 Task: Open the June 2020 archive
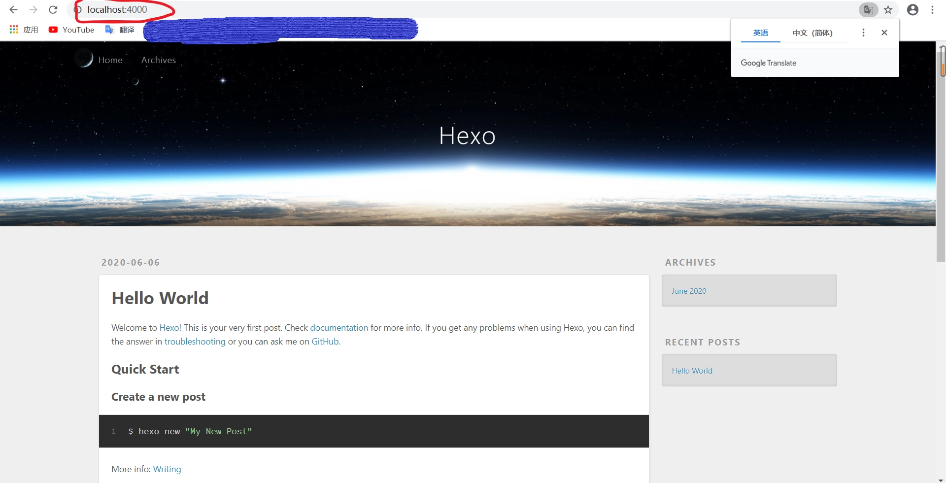pyautogui.click(x=689, y=291)
